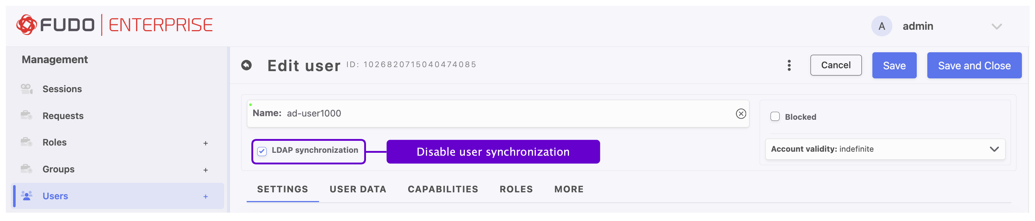The height and width of the screenshot is (221, 1035).
Task: Click the Groups sidebar icon
Action: click(27, 169)
